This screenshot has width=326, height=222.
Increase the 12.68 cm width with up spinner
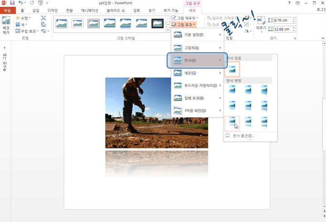294,28
